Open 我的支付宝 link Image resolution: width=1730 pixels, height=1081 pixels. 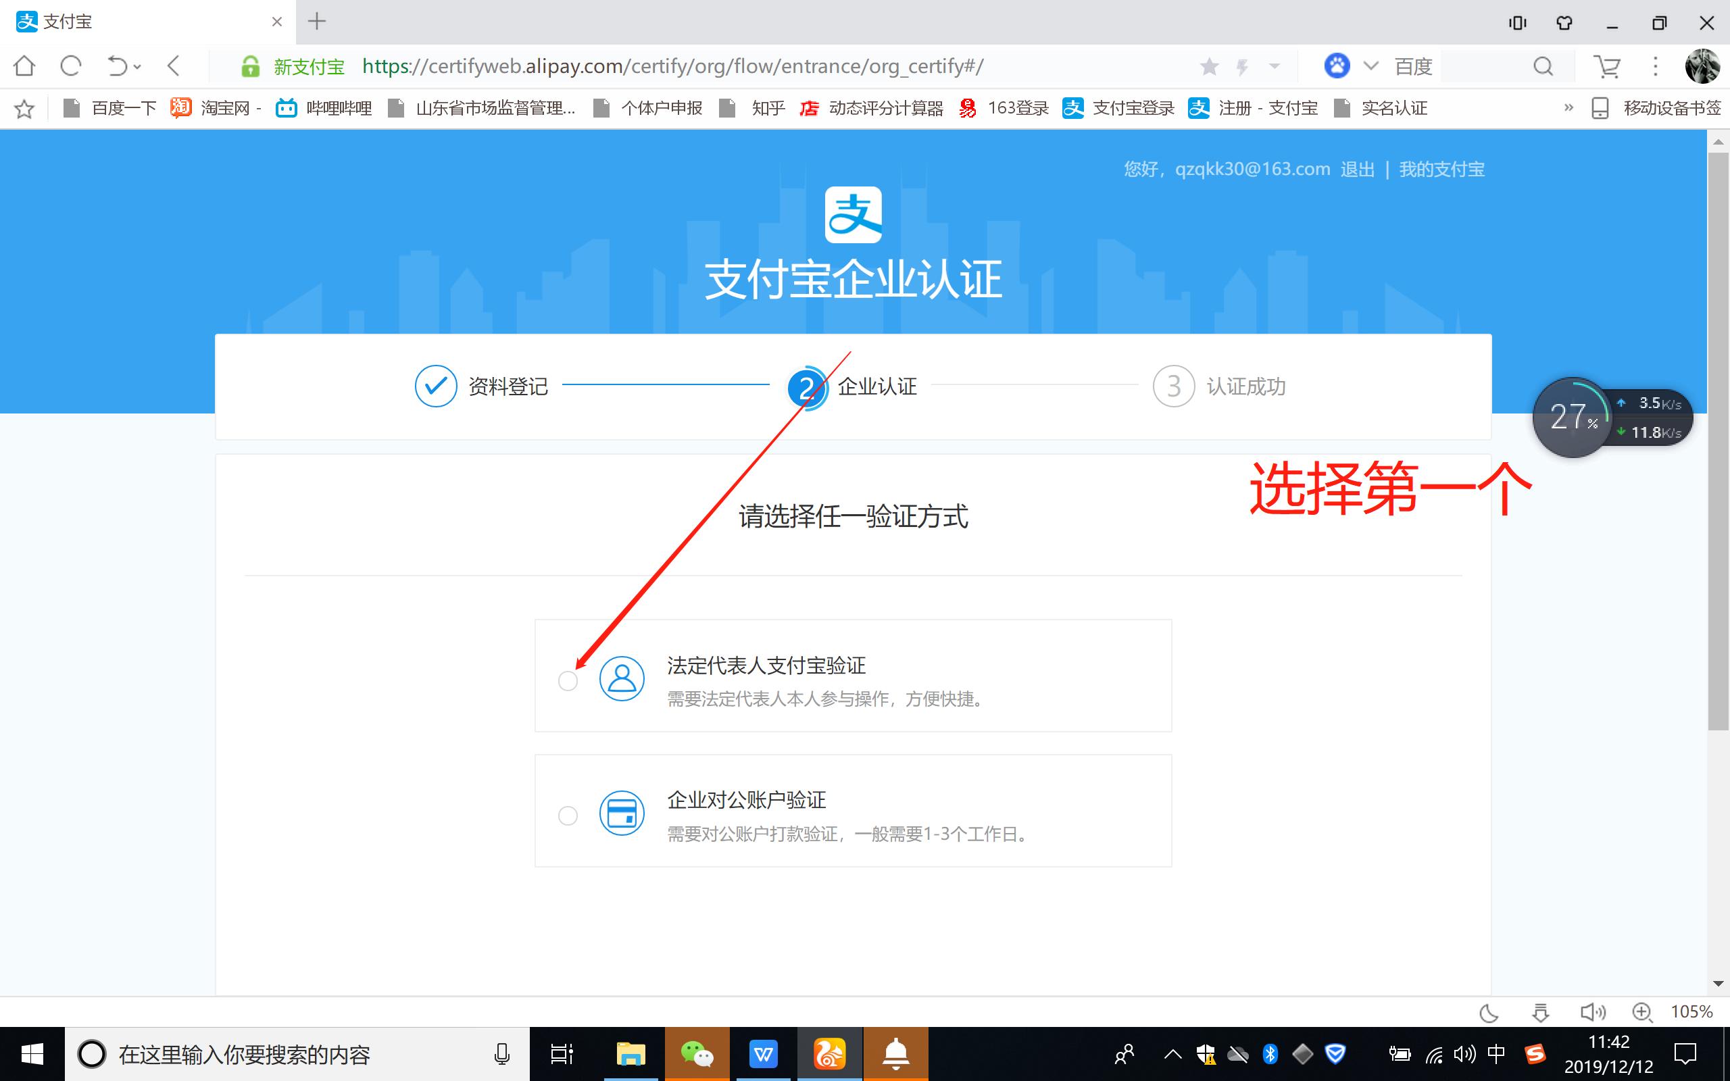pos(1441,170)
